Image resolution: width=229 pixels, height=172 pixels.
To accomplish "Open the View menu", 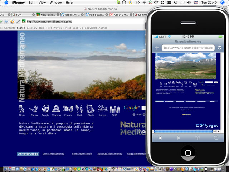I will click(x=42, y=3).
